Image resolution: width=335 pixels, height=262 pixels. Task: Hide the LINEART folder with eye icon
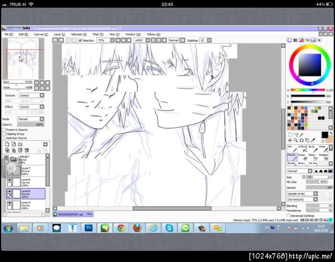(x=6, y=158)
